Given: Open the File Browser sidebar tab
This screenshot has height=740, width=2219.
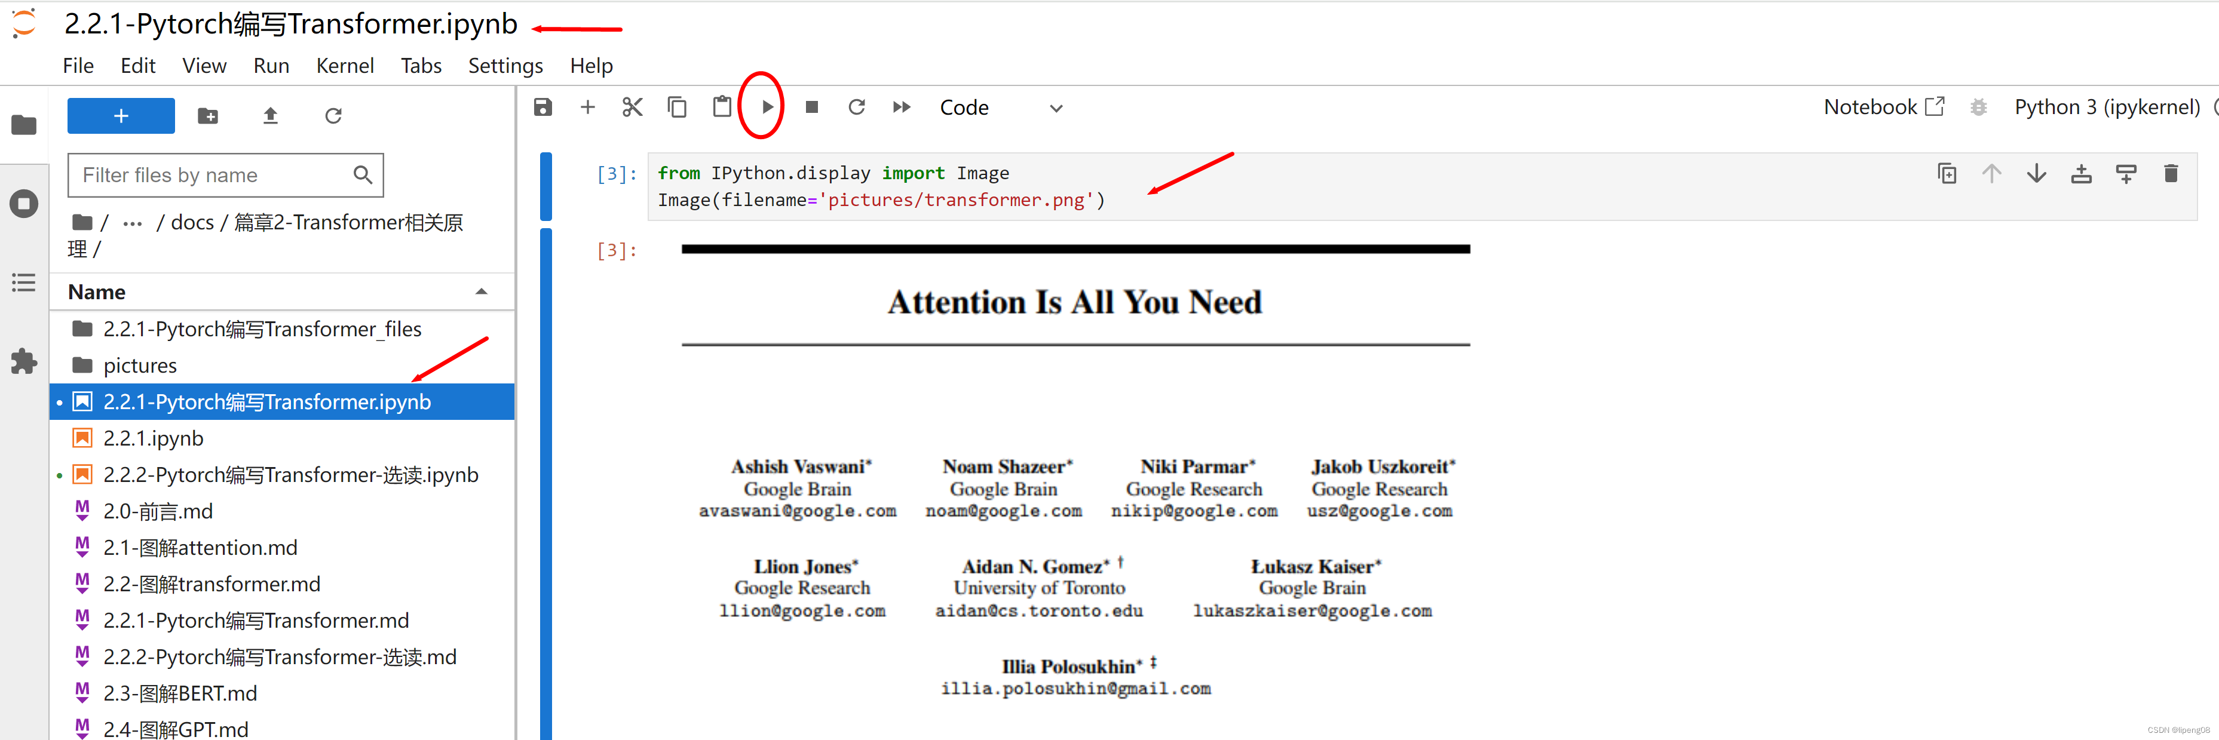Looking at the screenshot, I should click(x=24, y=125).
